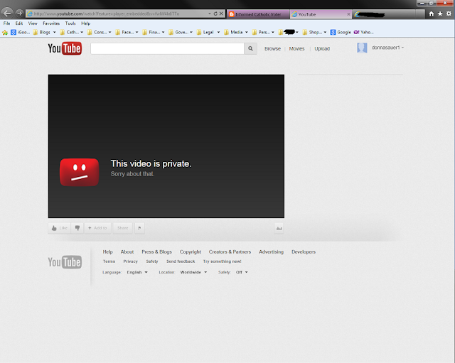
Task: Open footer Press & Blogs link
Action: 156,252
